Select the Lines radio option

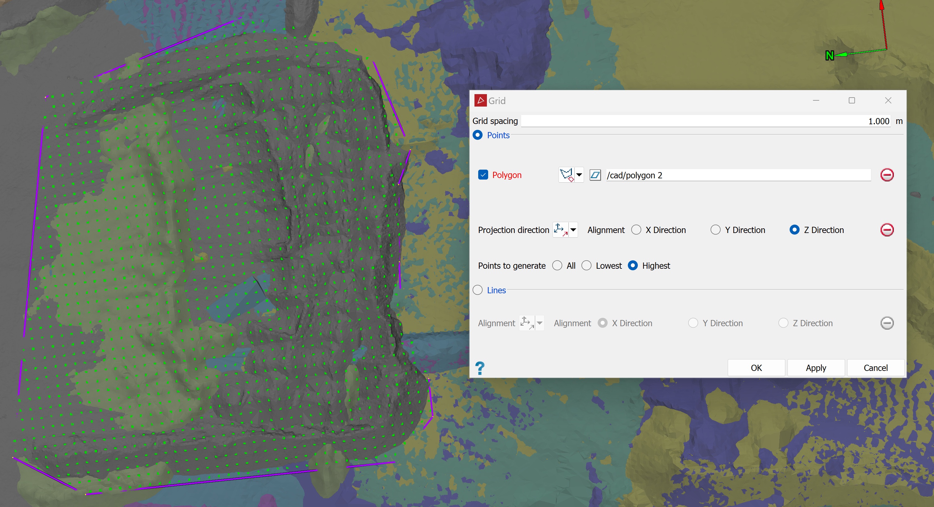(x=478, y=290)
